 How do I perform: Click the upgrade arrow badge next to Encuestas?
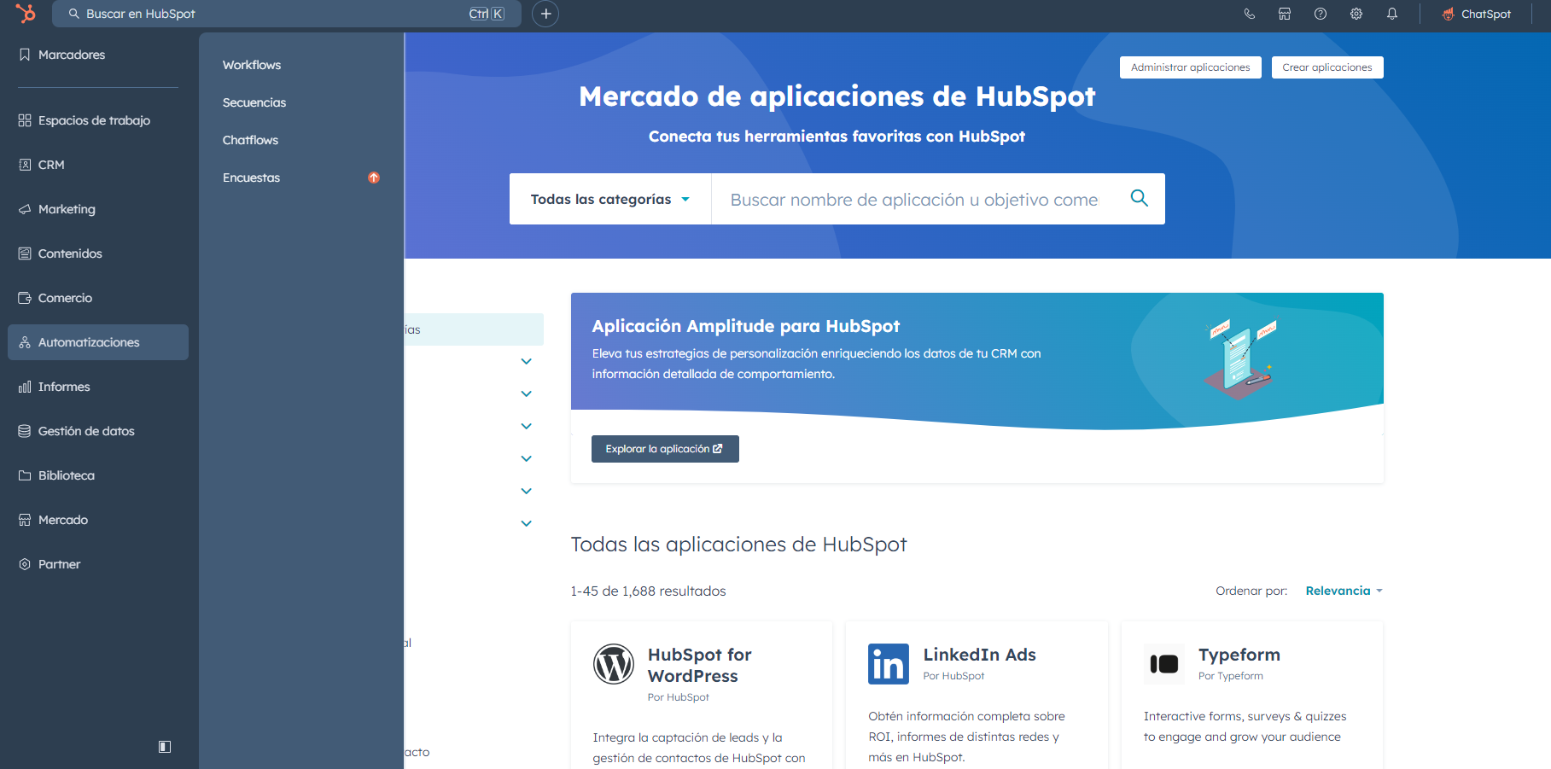pos(374,178)
